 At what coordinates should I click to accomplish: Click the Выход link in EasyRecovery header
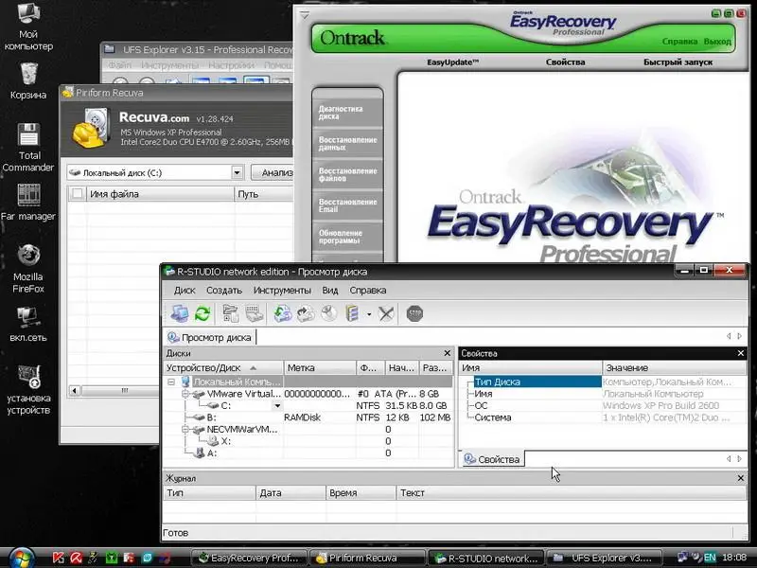[717, 42]
